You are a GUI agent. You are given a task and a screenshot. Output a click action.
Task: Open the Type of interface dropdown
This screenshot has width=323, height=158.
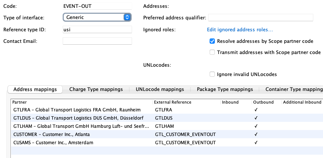coord(97,18)
